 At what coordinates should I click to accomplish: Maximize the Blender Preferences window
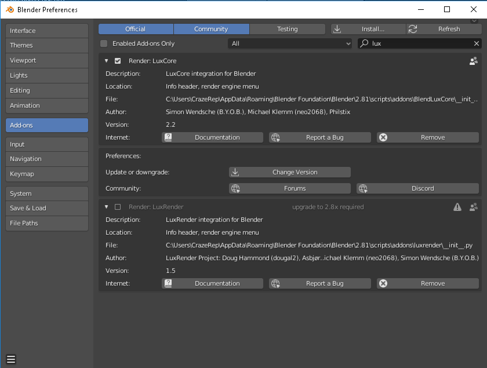(446, 9)
